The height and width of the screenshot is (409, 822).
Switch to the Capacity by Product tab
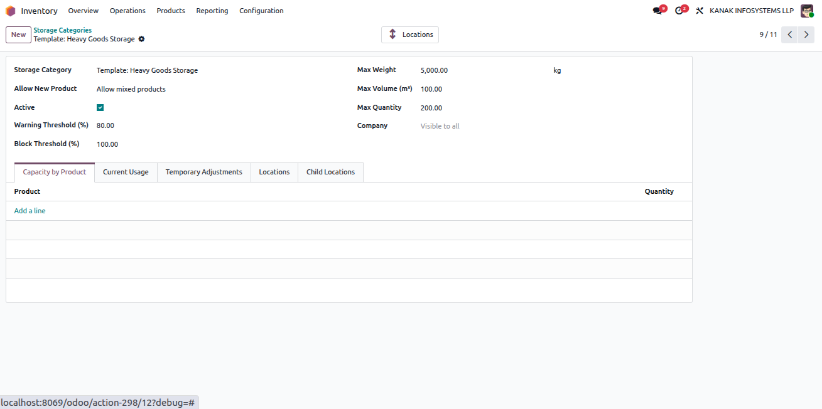[x=55, y=172]
